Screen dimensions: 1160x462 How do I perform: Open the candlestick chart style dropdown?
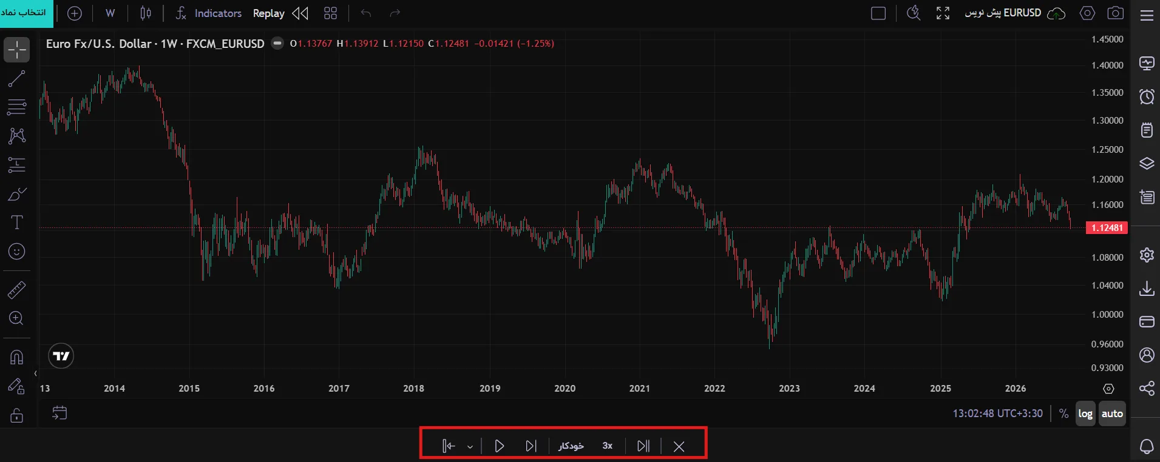point(146,13)
